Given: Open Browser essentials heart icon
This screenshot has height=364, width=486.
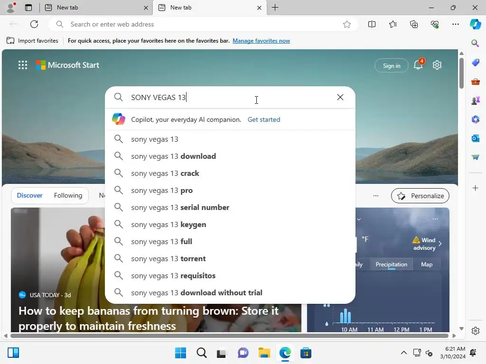Looking at the screenshot, I should click(435, 24).
